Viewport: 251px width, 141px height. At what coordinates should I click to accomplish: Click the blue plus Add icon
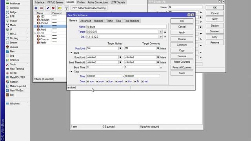(x=36, y=8)
